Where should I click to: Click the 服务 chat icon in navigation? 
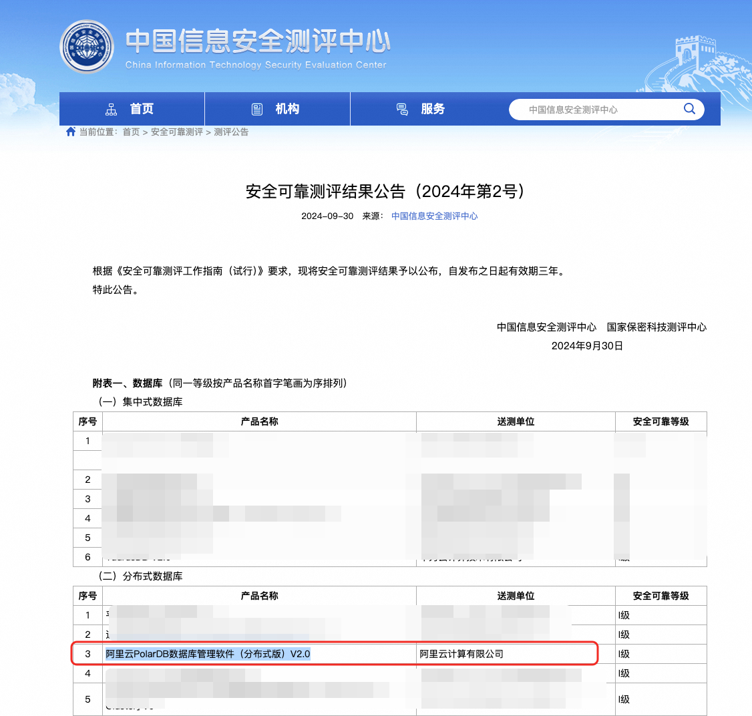click(x=402, y=110)
